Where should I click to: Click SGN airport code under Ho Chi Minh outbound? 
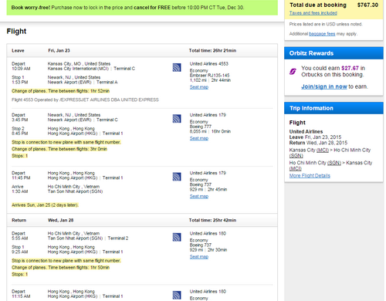pos(296,156)
